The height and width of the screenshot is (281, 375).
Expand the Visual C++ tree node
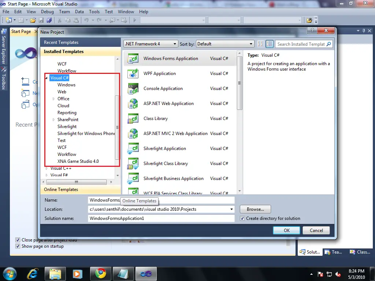[x=47, y=168]
